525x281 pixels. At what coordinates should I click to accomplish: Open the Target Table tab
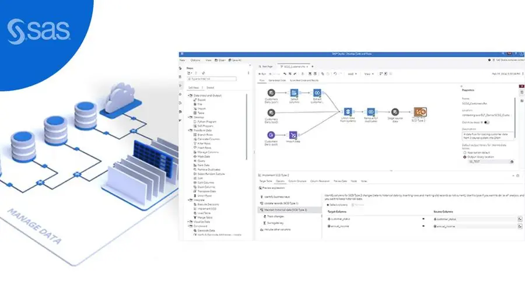click(x=266, y=181)
